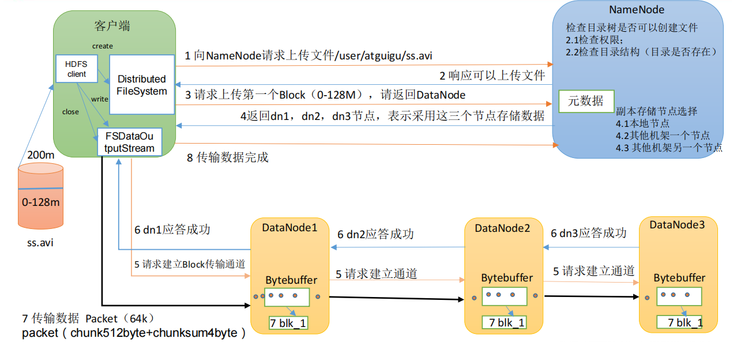Click the DataNode3 title
737x342 pixels.
(x=677, y=224)
